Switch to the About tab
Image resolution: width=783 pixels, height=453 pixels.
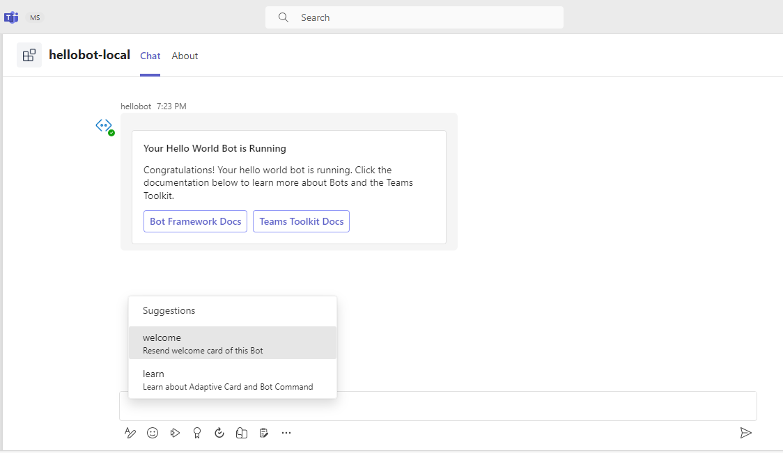[x=184, y=56]
